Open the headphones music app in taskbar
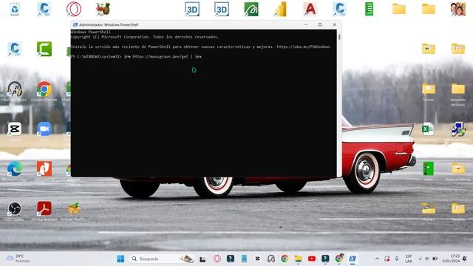473x266 pixels. coord(271,259)
